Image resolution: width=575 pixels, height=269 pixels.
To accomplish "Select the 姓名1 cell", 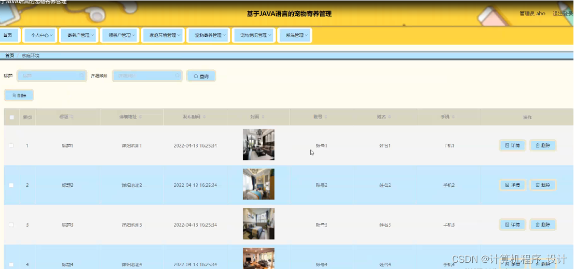I will coord(385,145).
